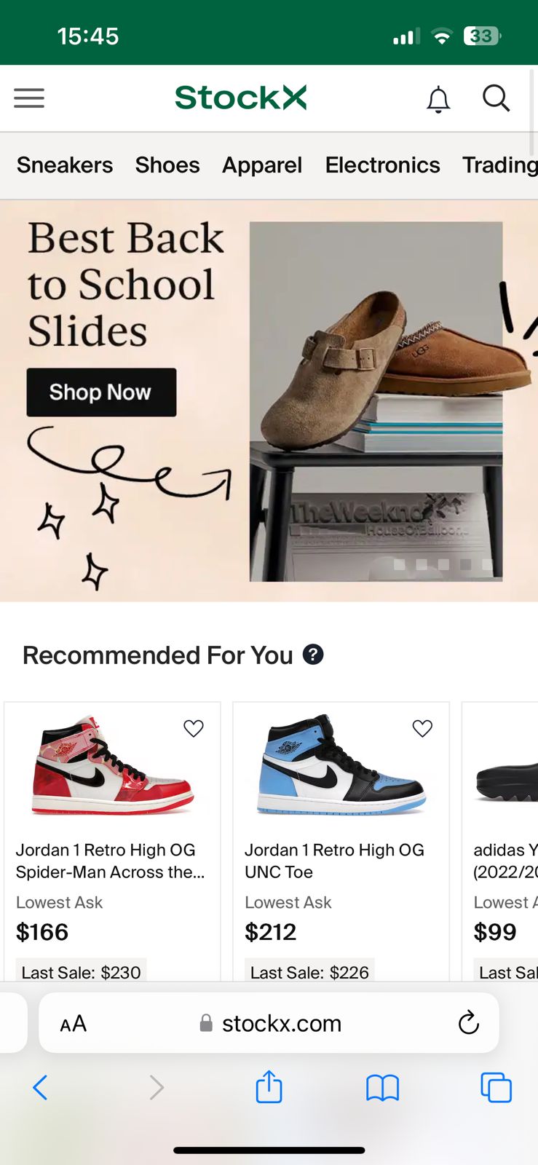Open the hamburger menu
538x1165 pixels.
pos(29,98)
